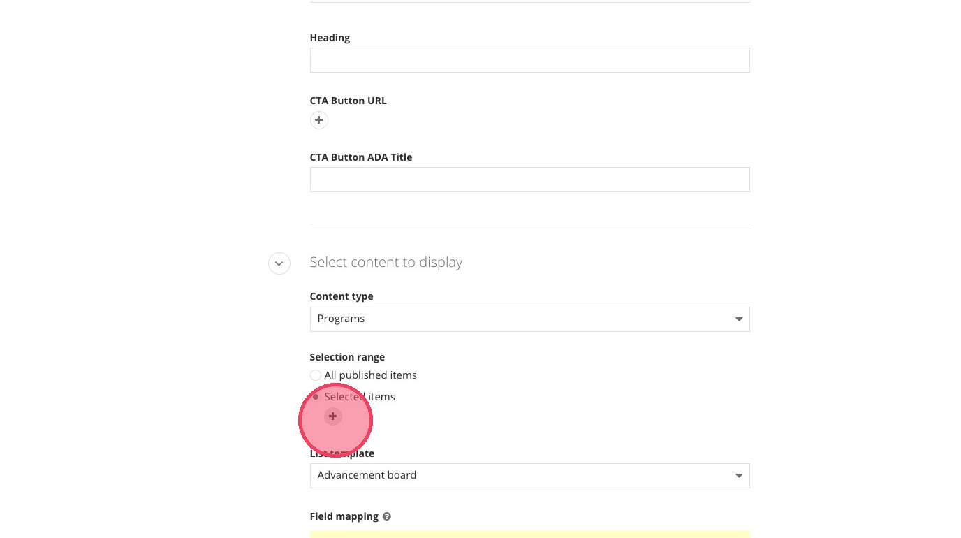
Task: Click the CTA Button URL label
Action: pos(348,101)
